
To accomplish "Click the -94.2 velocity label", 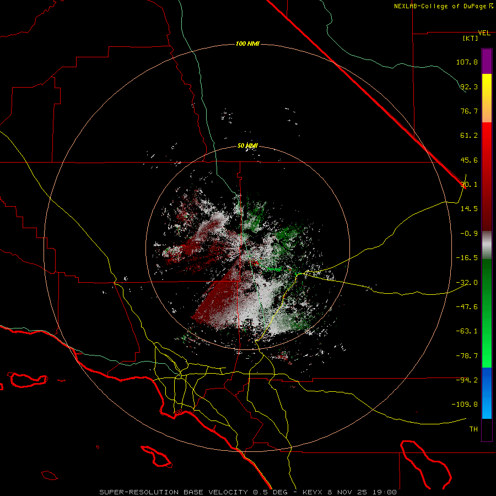I will 467,380.
